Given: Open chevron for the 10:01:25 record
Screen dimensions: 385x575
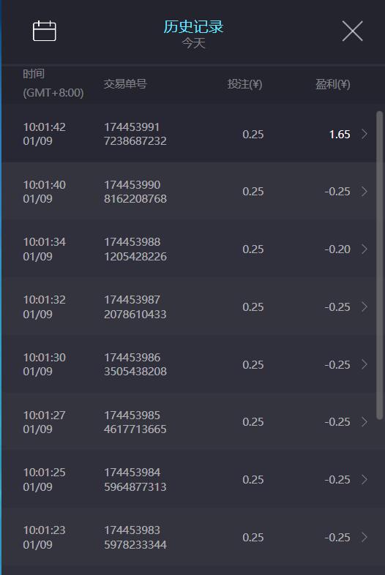Looking at the screenshot, I should pos(364,479).
